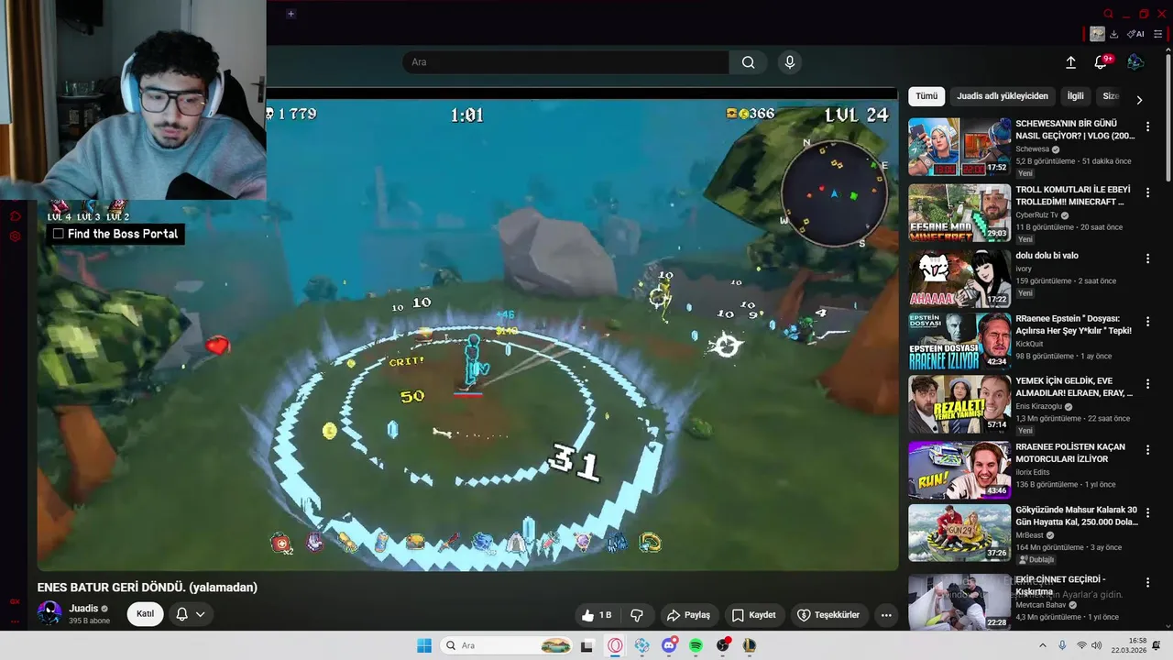Open the YouTube account avatar menu

(x=1135, y=62)
